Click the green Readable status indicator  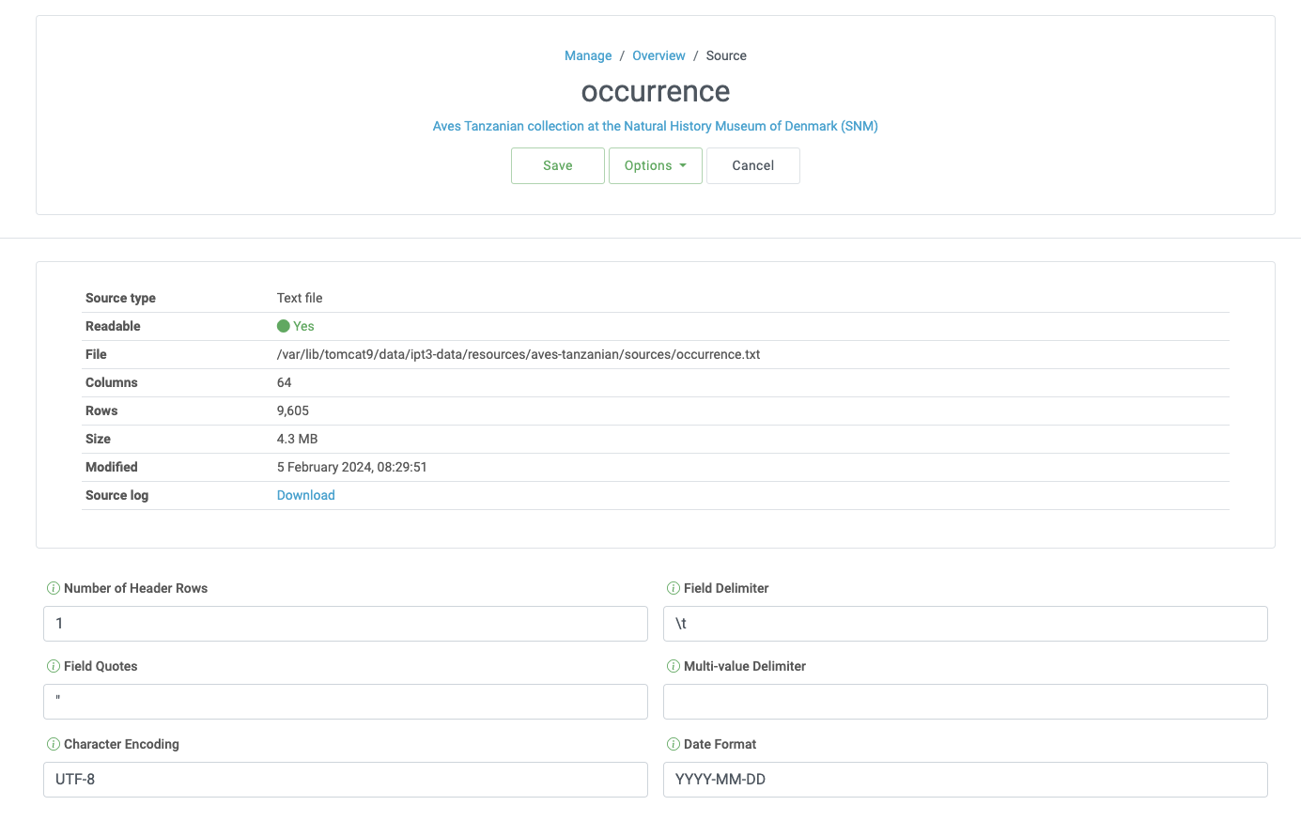point(282,326)
